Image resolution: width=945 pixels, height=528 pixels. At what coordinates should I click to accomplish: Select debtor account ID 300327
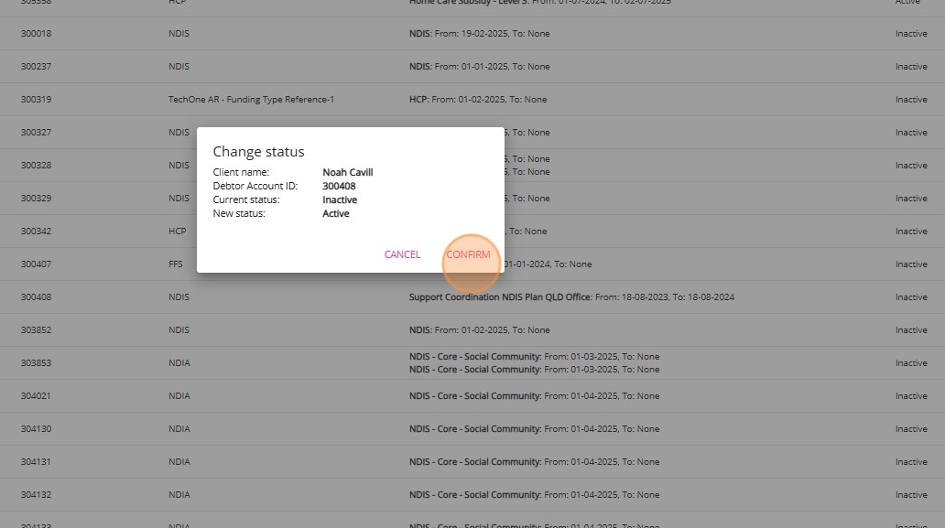(36, 133)
